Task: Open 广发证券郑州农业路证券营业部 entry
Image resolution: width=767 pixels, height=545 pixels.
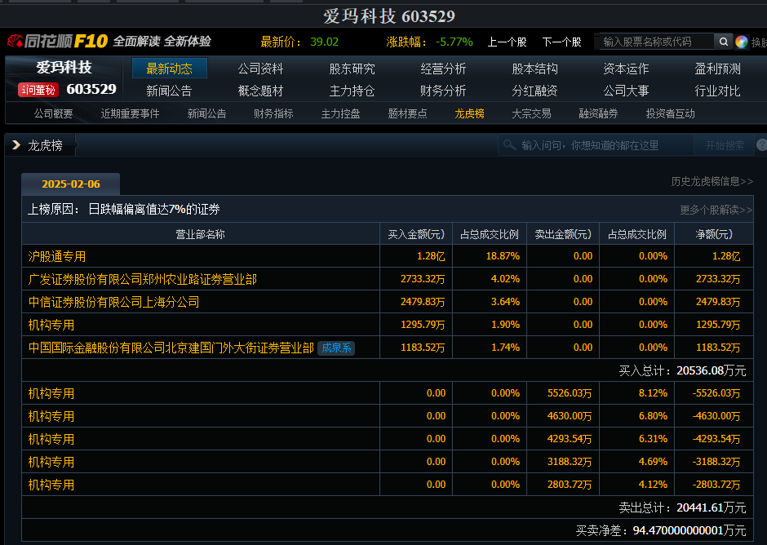Action: coord(142,279)
